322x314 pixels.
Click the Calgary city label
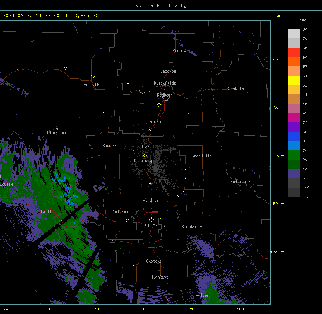tap(149, 225)
